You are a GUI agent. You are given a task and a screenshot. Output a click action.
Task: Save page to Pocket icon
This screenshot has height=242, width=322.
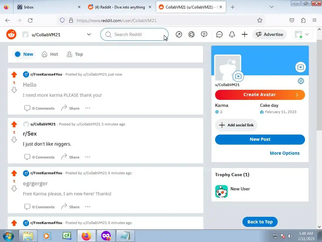[x=292, y=20]
